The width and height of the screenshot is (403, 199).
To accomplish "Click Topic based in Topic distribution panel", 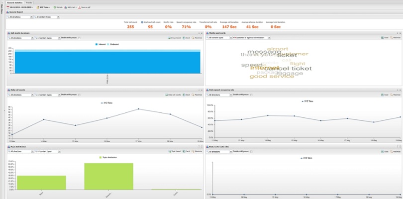I will click(175, 151).
